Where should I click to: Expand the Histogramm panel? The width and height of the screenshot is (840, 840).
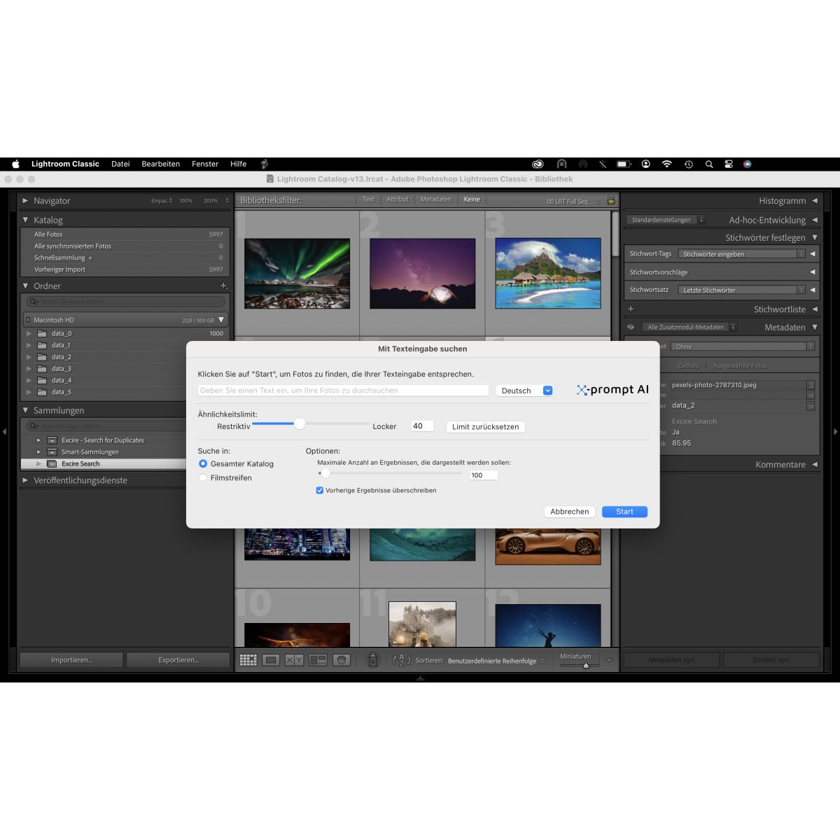click(815, 200)
